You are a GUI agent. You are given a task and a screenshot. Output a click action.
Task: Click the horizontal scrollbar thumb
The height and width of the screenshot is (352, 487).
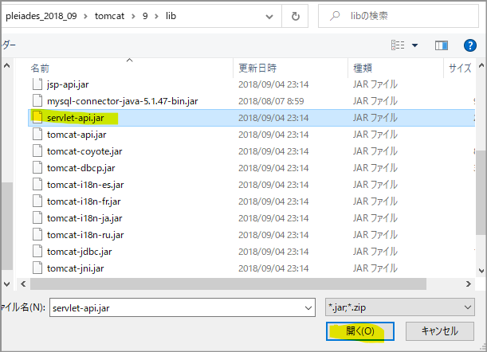click(x=228, y=284)
